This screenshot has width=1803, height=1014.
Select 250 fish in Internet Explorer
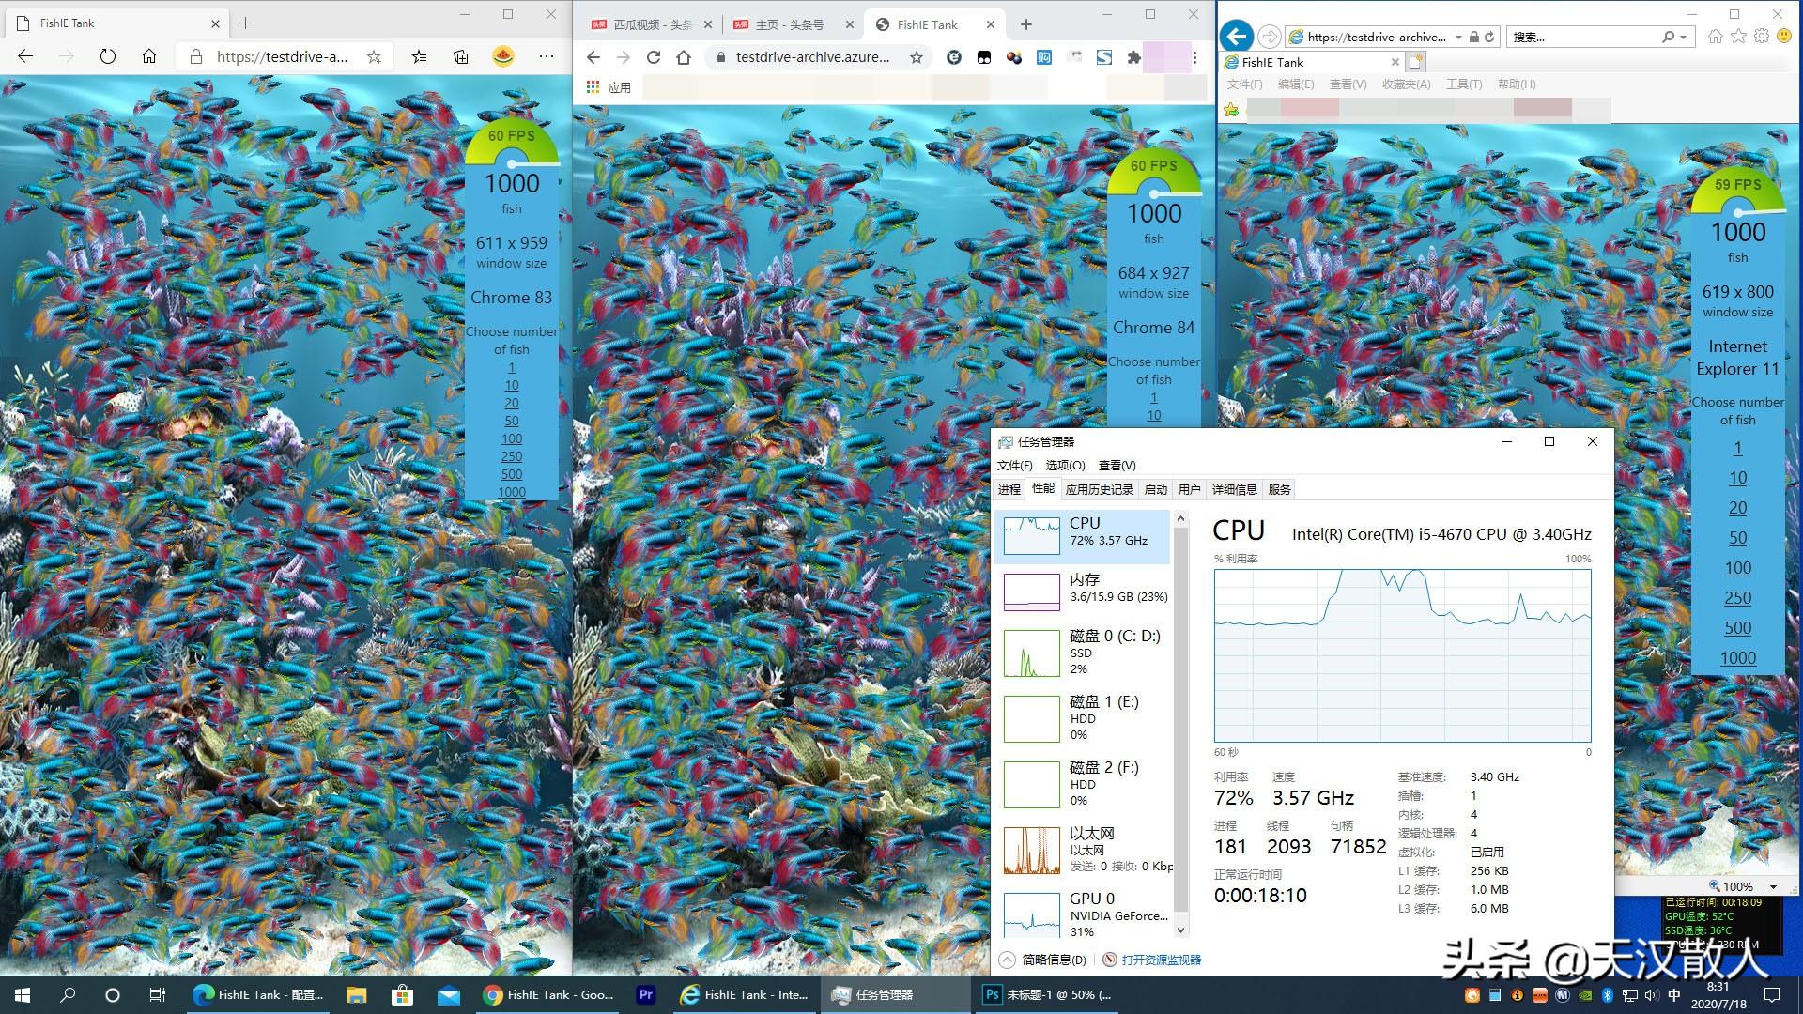pos(1738,598)
